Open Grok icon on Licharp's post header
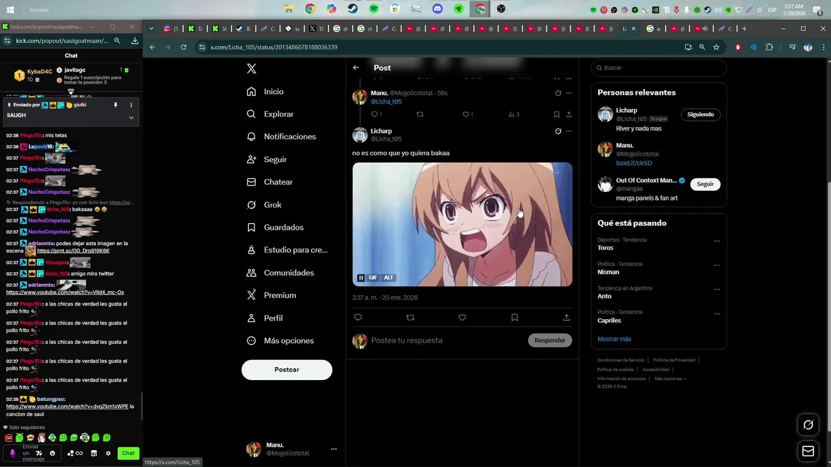The height and width of the screenshot is (467, 831). point(558,131)
